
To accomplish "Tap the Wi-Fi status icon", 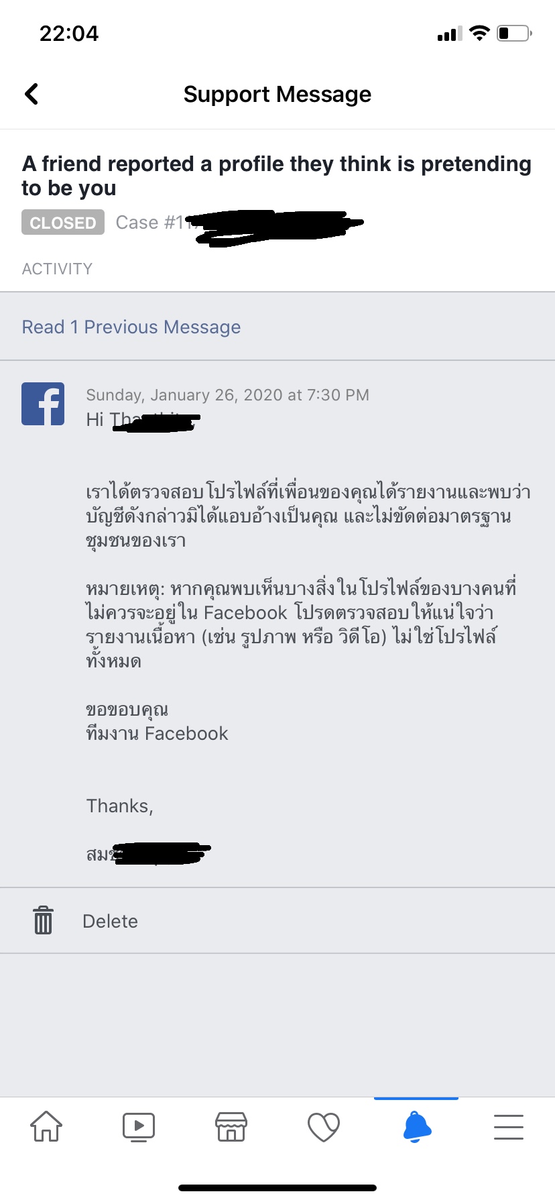I will [x=479, y=33].
